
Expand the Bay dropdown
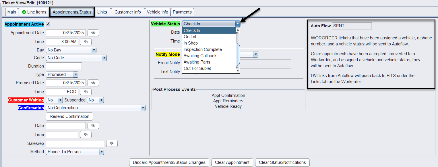click(71, 50)
